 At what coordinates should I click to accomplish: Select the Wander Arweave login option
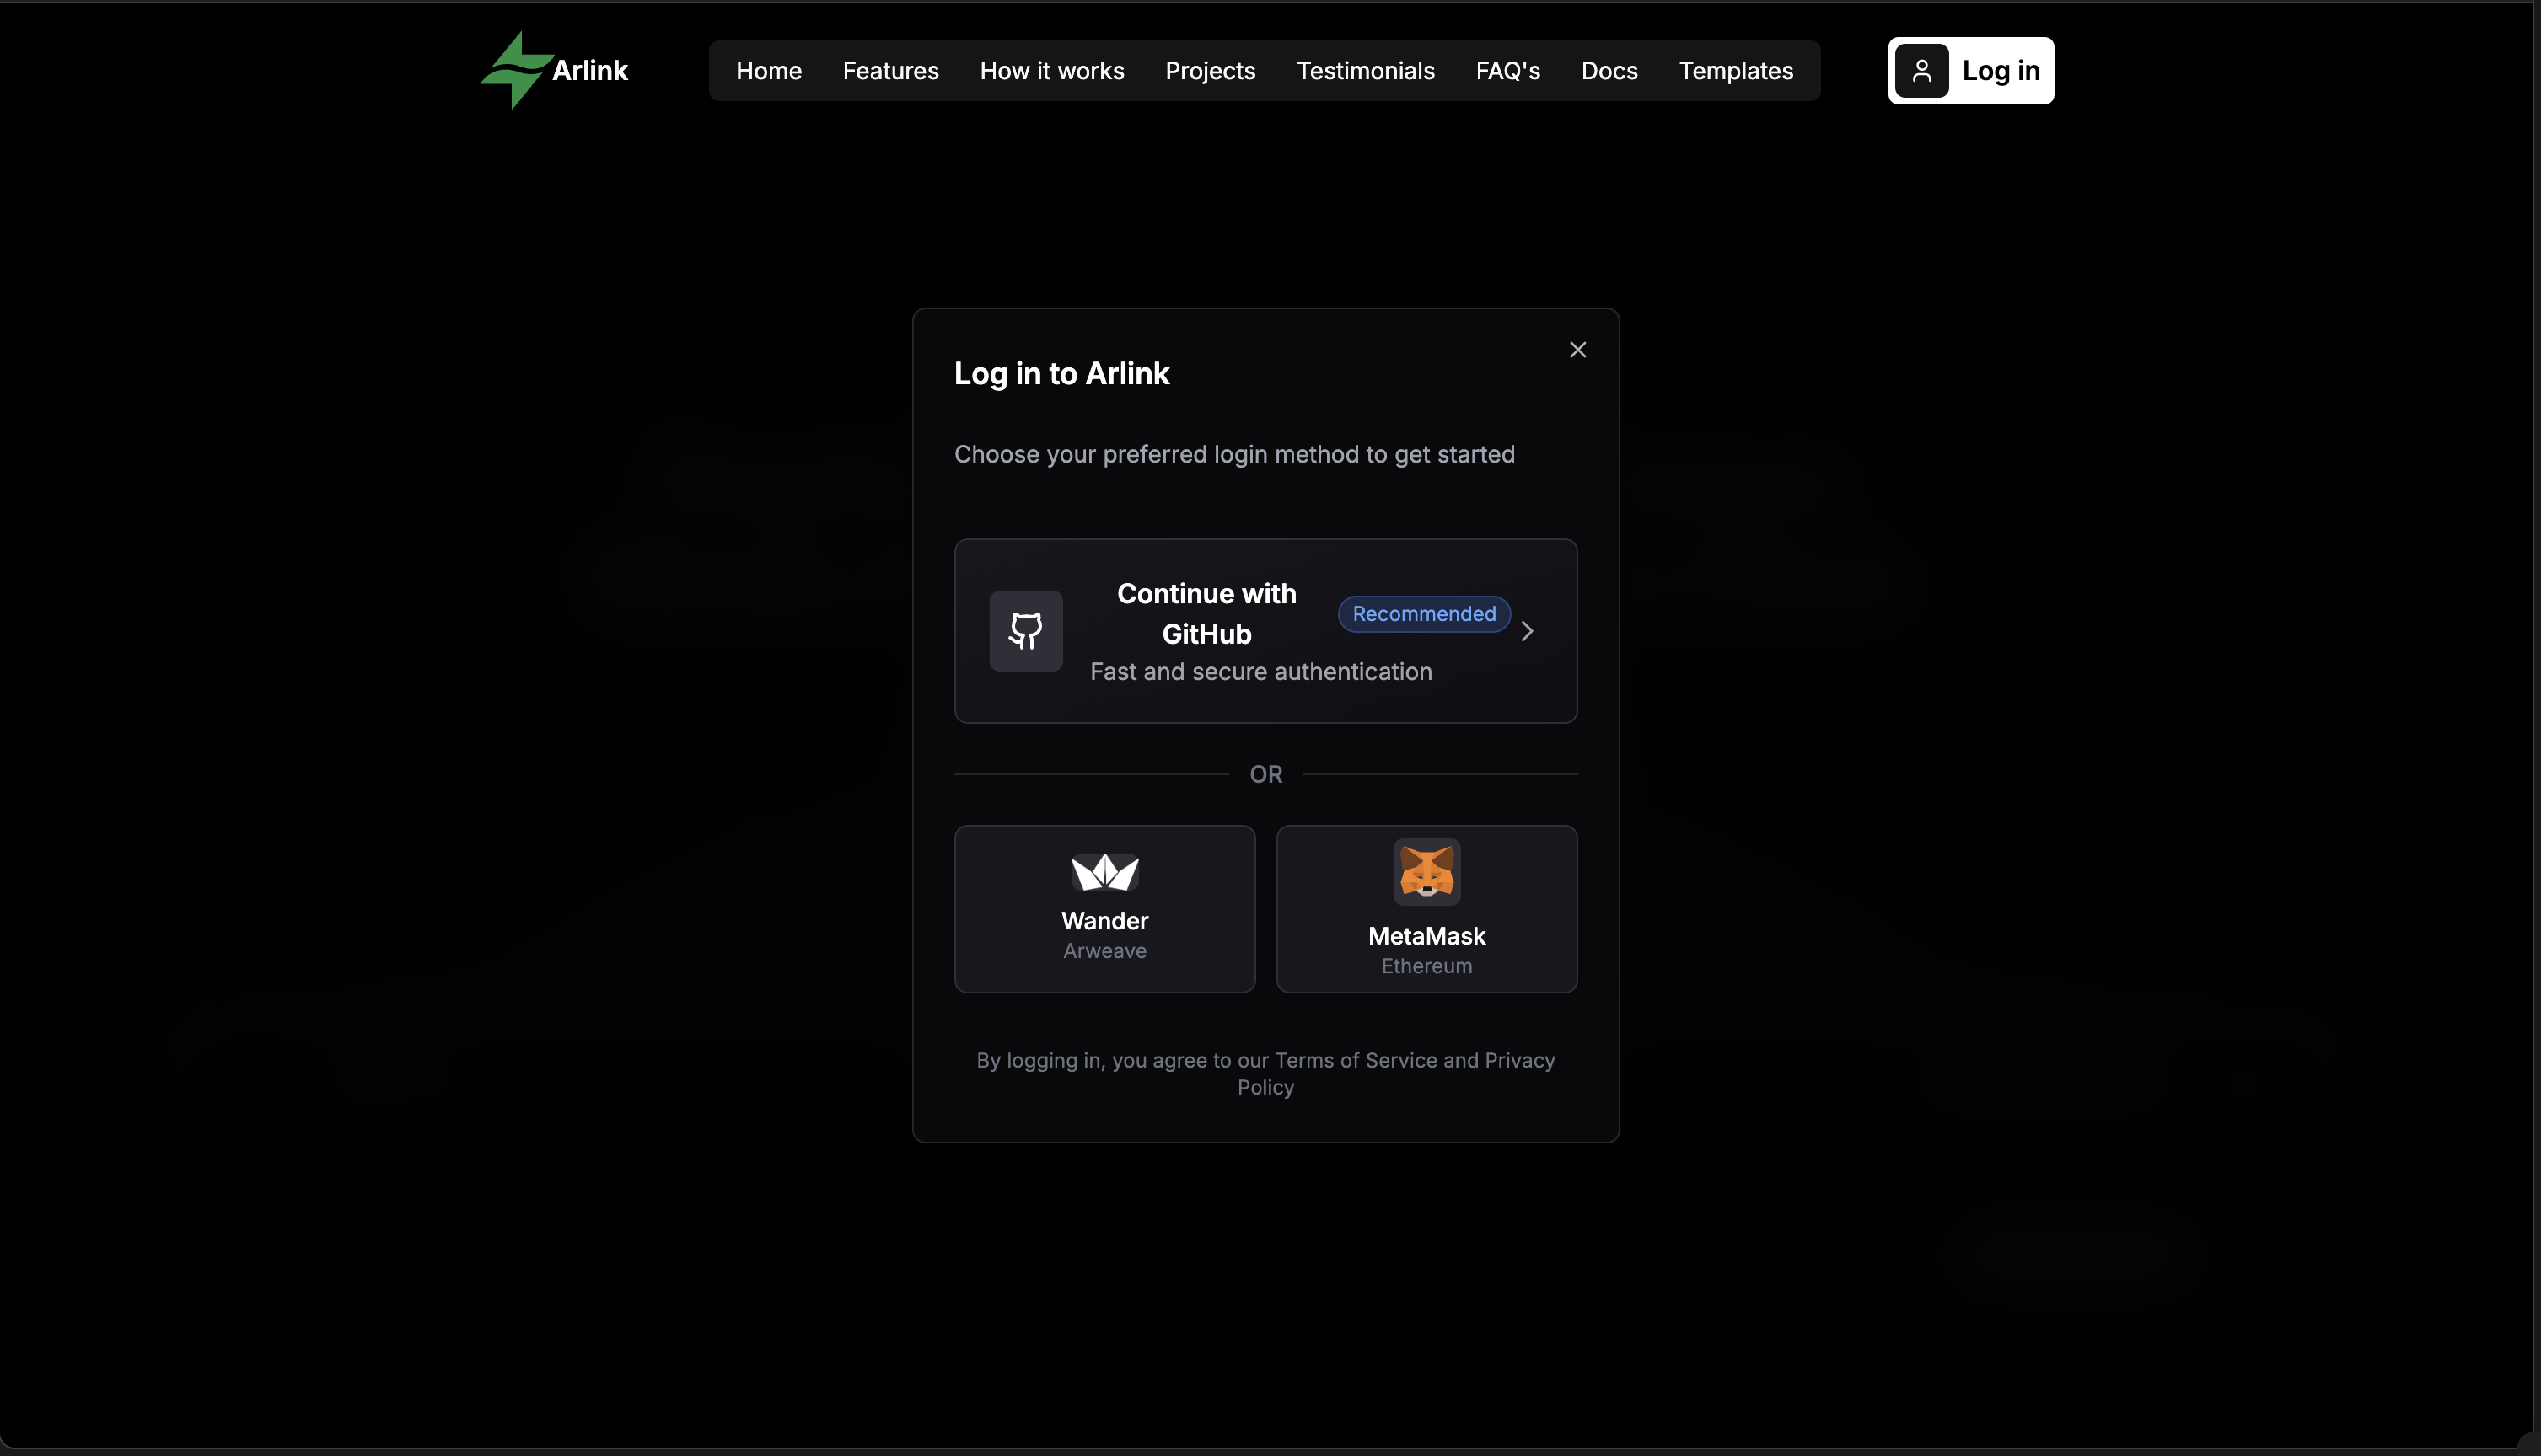coord(1104,908)
